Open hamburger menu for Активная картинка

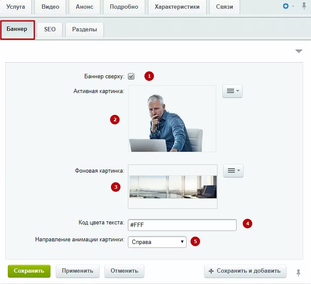coord(232,91)
